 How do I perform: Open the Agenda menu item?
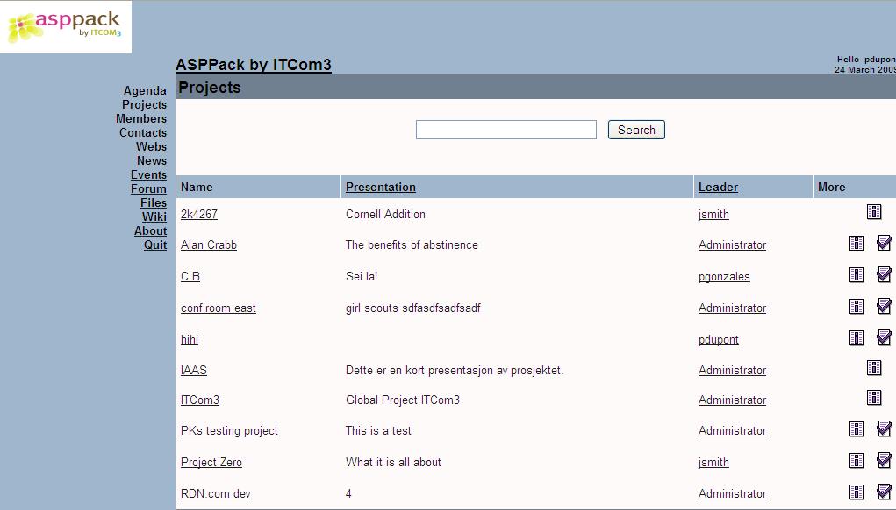[145, 91]
